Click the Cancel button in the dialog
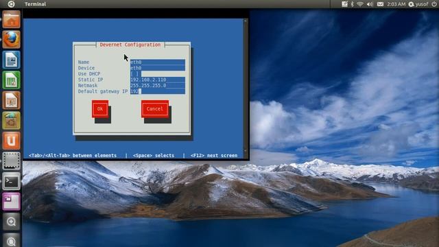 click(x=154, y=108)
